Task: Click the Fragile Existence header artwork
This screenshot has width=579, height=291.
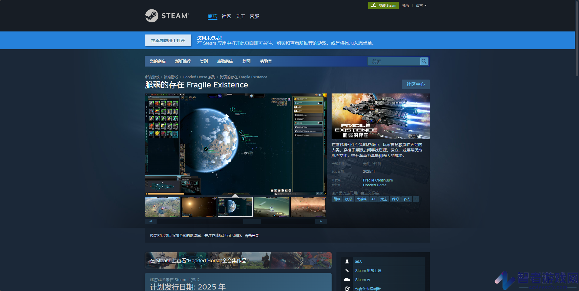Action: coord(381,116)
